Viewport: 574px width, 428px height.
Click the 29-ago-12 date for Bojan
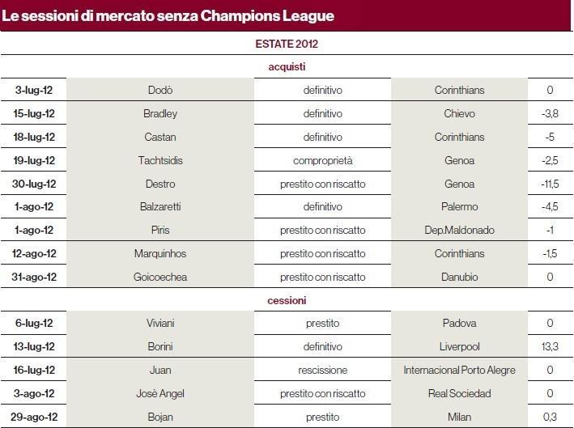pyautogui.click(x=34, y=417)
